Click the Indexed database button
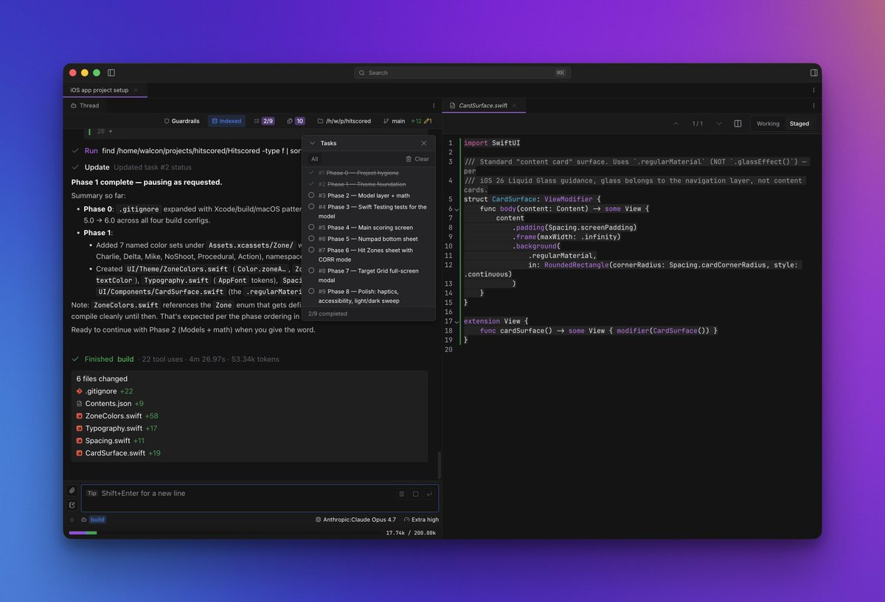 pyautogui.click(x=226, y=121)
